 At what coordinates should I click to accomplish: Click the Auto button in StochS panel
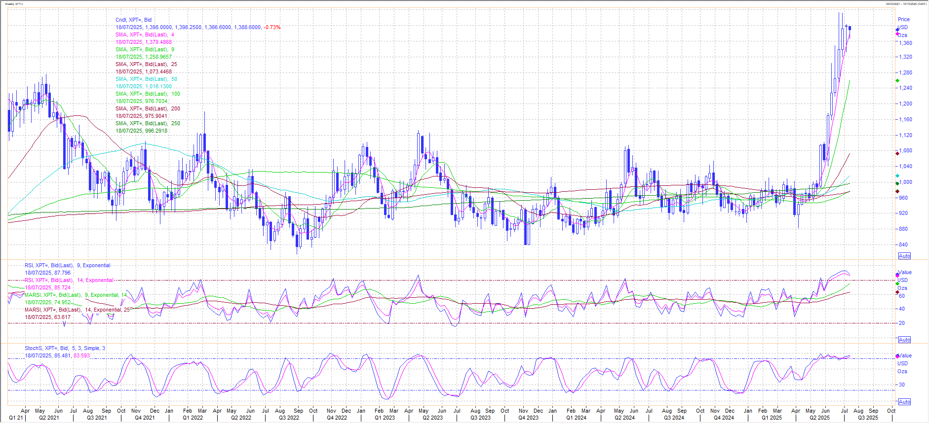click(904, 402)
